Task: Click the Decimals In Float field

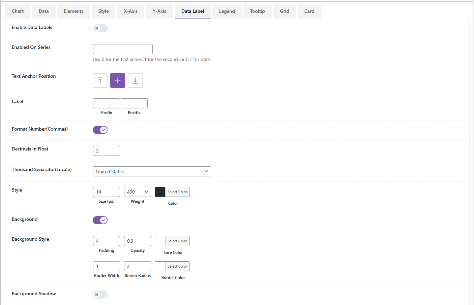Action: (x=106, y=150)
